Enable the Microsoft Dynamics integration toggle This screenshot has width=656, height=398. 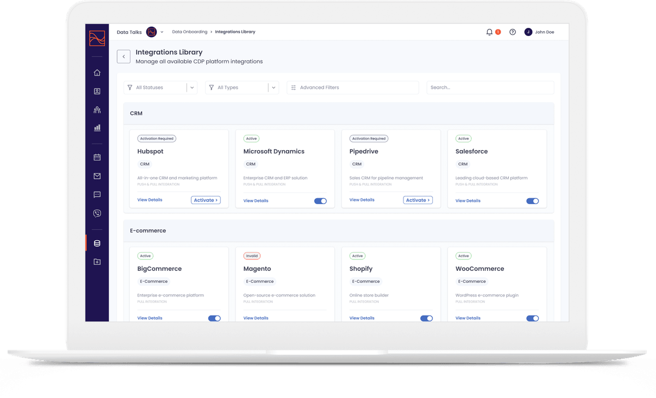[x=320, y=201]
